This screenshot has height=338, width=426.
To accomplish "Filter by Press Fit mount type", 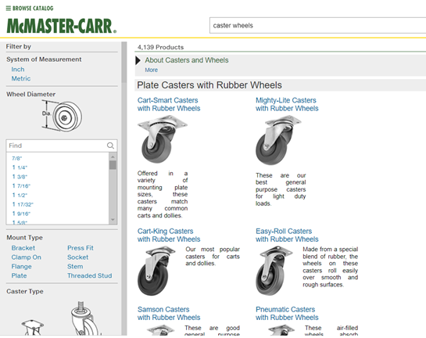I will point(81,248).
